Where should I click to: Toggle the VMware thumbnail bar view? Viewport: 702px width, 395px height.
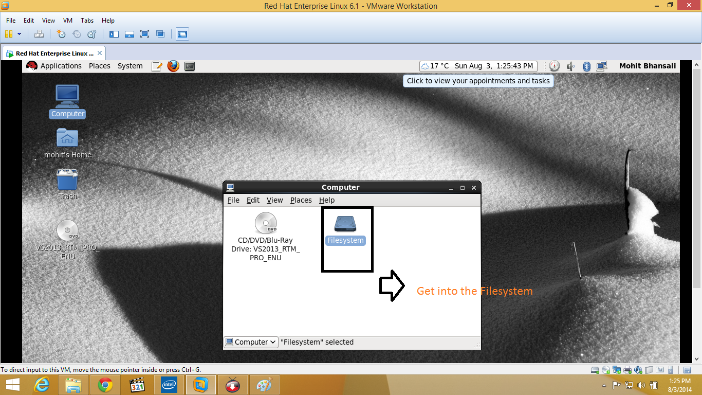point(130,34)
